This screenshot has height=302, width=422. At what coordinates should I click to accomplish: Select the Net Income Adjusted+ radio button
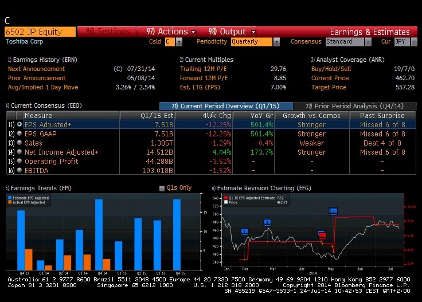[x=19, y=152]
